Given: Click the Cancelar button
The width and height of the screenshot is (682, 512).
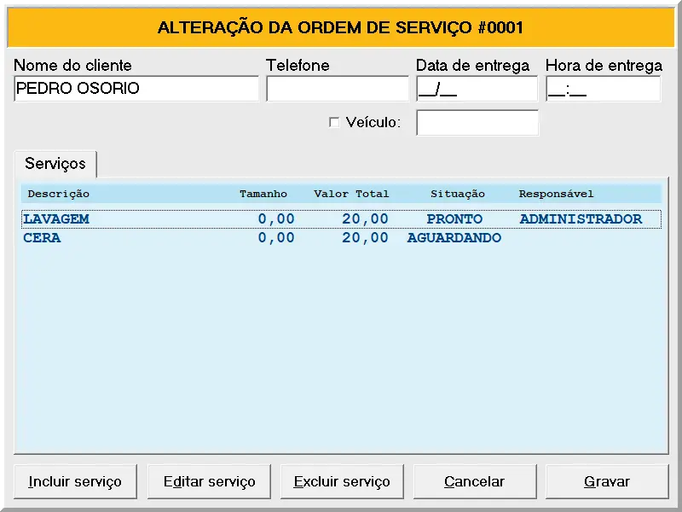Looking at the screenshot, I should coord(475,481).
